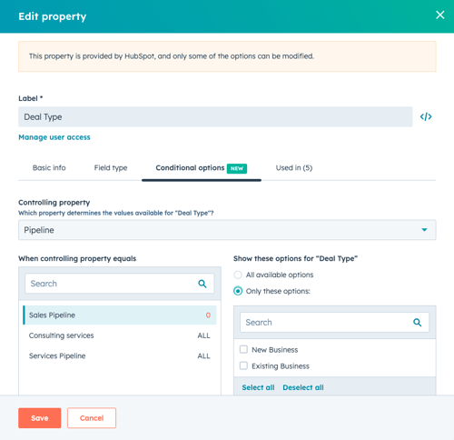The image size is (454, 440).
Task: Click the Save button
Action: pyautogui.click(x=40, y=418)
